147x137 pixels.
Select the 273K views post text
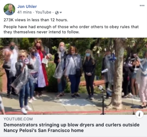(x=36, y=20)
